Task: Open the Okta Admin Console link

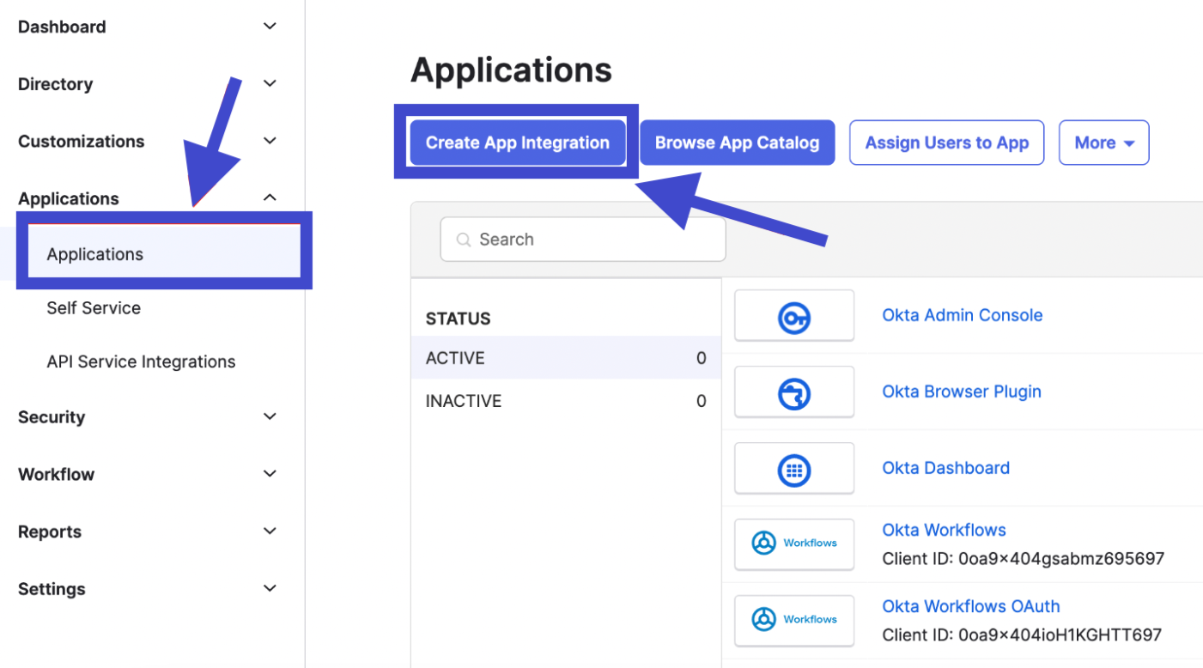Action: click(x=962, y=315)
